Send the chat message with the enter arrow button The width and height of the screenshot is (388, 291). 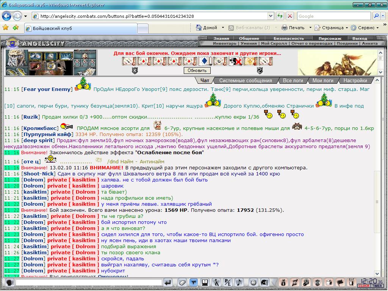[x=167, y=282]
